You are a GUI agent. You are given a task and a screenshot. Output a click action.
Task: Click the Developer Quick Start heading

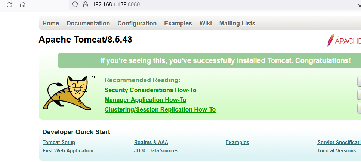77,132
